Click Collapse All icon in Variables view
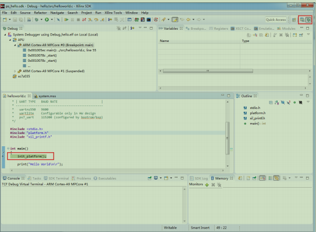 261,35
